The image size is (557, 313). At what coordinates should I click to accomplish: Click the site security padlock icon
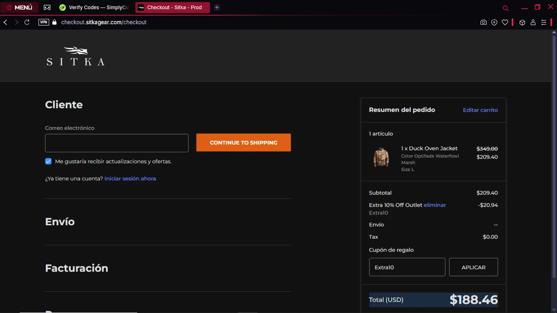pyautogui.click(x=55, y=22)
